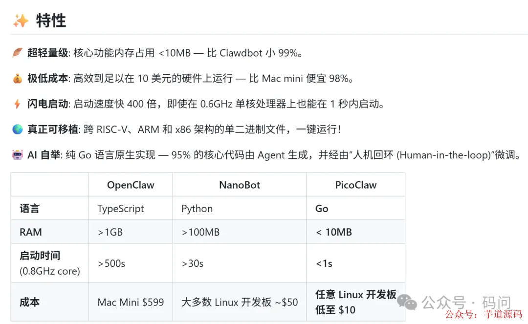This screenshot has width=528, height=324.
Task: Click the feather icon next to 超轻量级
Action: 17,53
